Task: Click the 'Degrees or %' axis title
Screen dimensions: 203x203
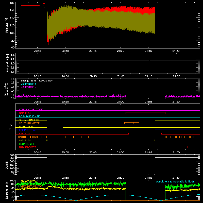Action: [x=7, y=190]
